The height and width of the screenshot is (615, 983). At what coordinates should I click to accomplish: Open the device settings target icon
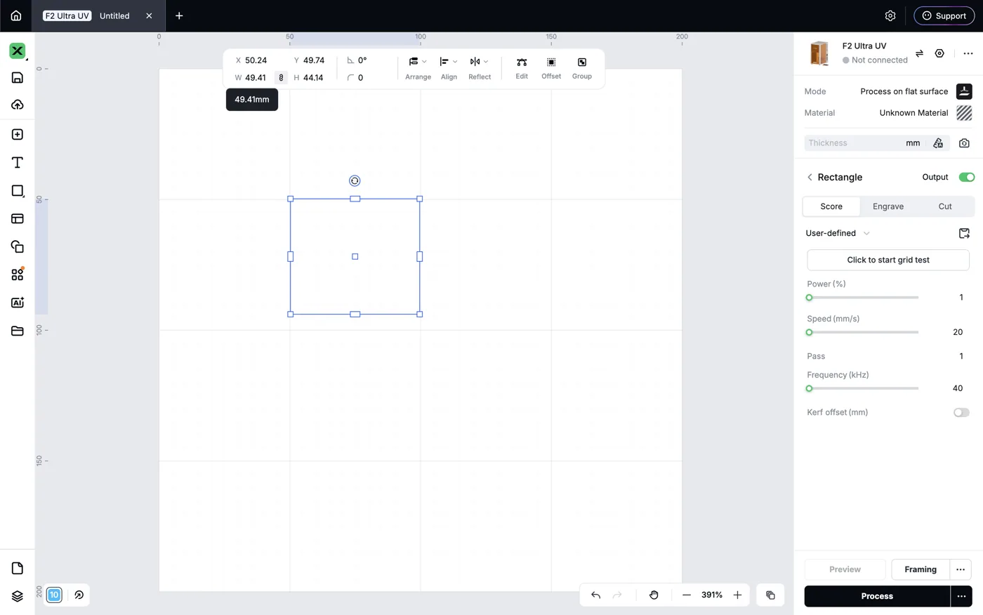[939, 53]
